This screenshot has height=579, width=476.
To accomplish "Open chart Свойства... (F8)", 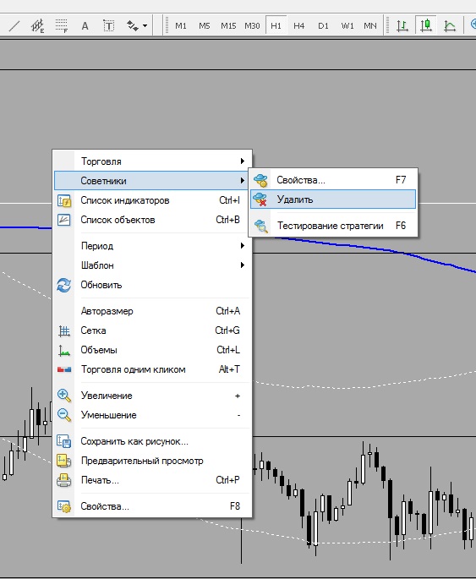I will (x=152, y=506).
